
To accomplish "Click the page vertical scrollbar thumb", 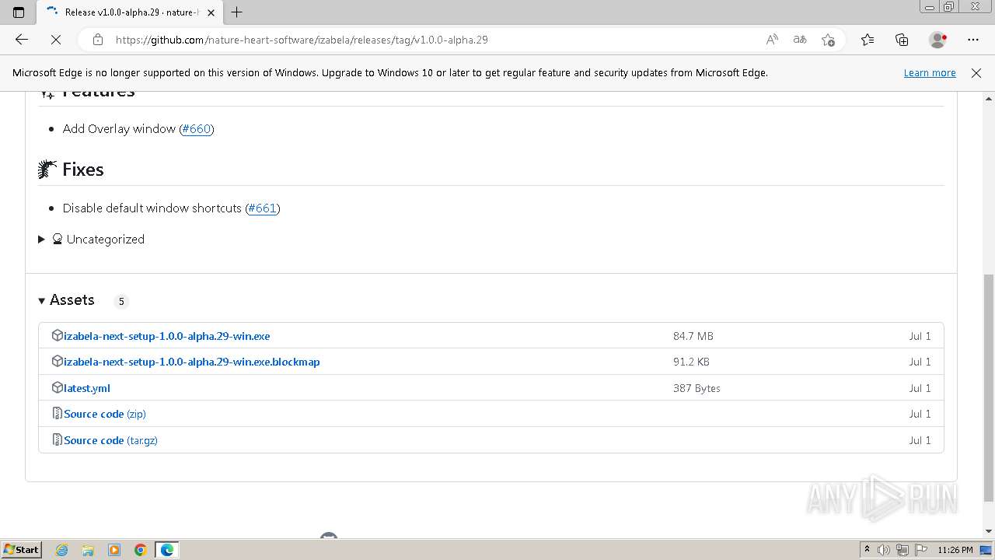I will pos(989,387).
